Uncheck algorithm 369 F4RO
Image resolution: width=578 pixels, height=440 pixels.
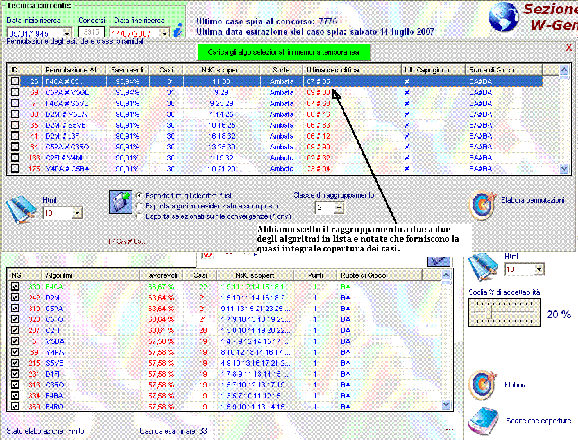pyautogui.click(x=15, y=406)
